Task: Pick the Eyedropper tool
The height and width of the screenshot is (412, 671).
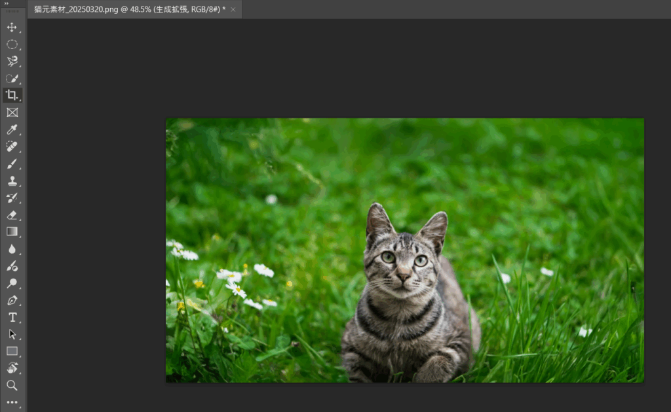Action: [x=12, y=129]
